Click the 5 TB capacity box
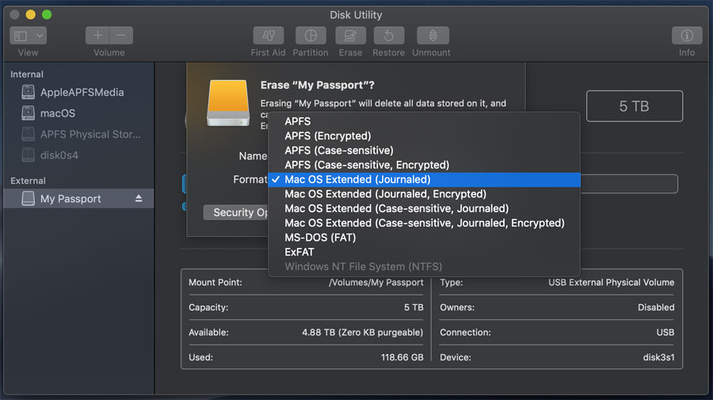Image resolution: width=713 pixels, height=400 pixels. coord(635,106)
